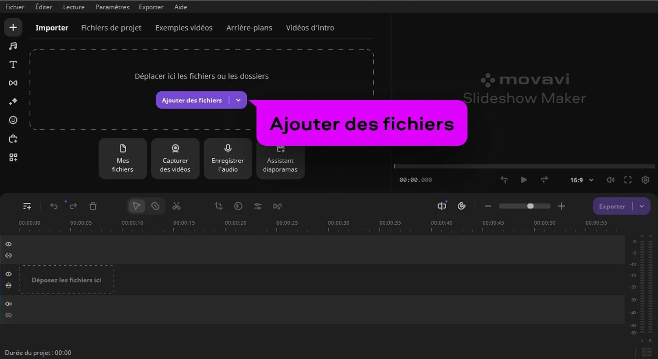
Task: Open the More tools grid sidebar icon
Action: coord(13,157)
